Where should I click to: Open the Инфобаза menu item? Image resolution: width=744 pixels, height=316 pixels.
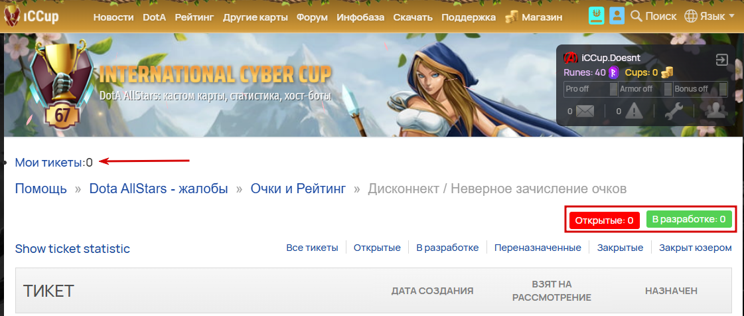pyautogui.click(x=360, y=17)
